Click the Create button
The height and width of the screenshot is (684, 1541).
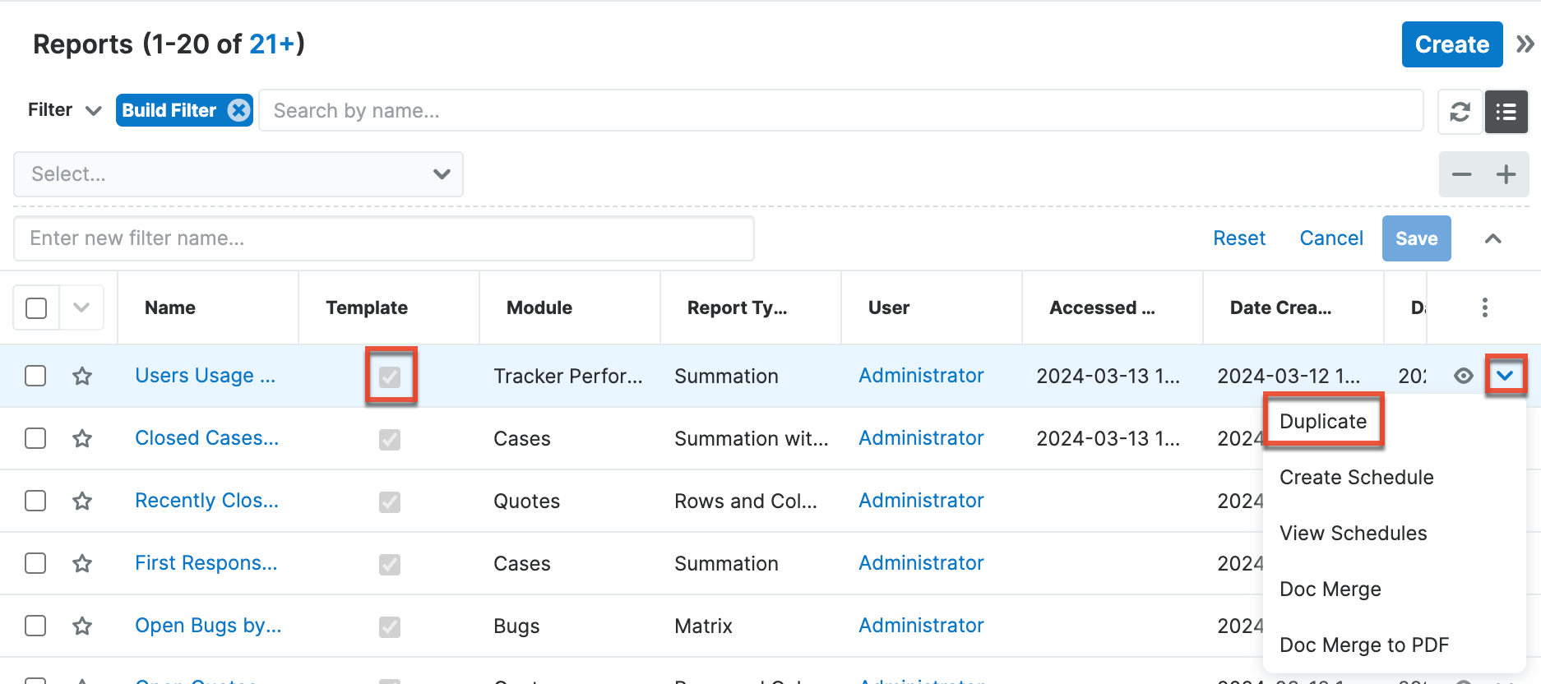click(x=1452, y=44)
